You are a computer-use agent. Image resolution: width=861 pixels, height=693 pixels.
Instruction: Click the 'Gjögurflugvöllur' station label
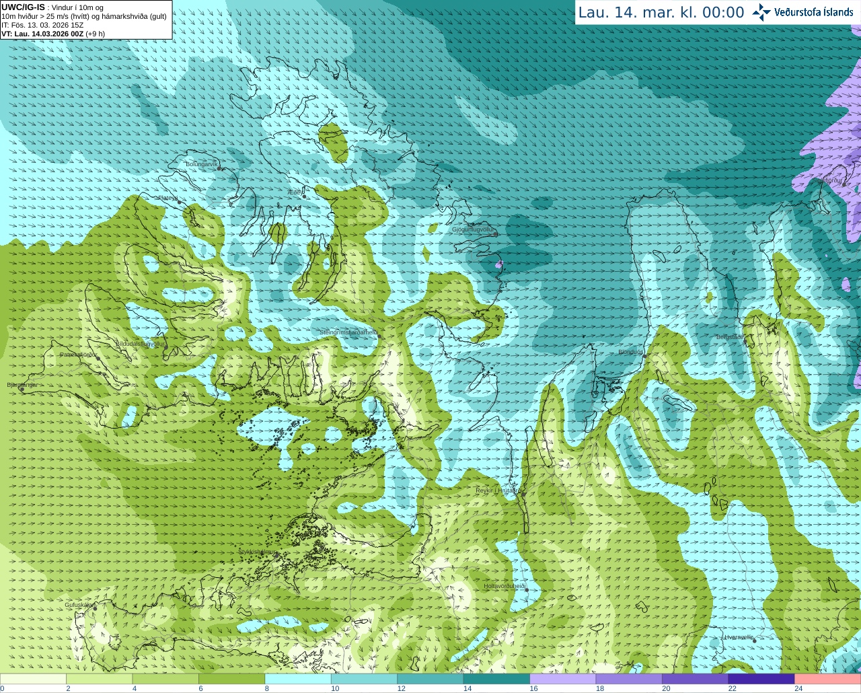coord(473,229)
